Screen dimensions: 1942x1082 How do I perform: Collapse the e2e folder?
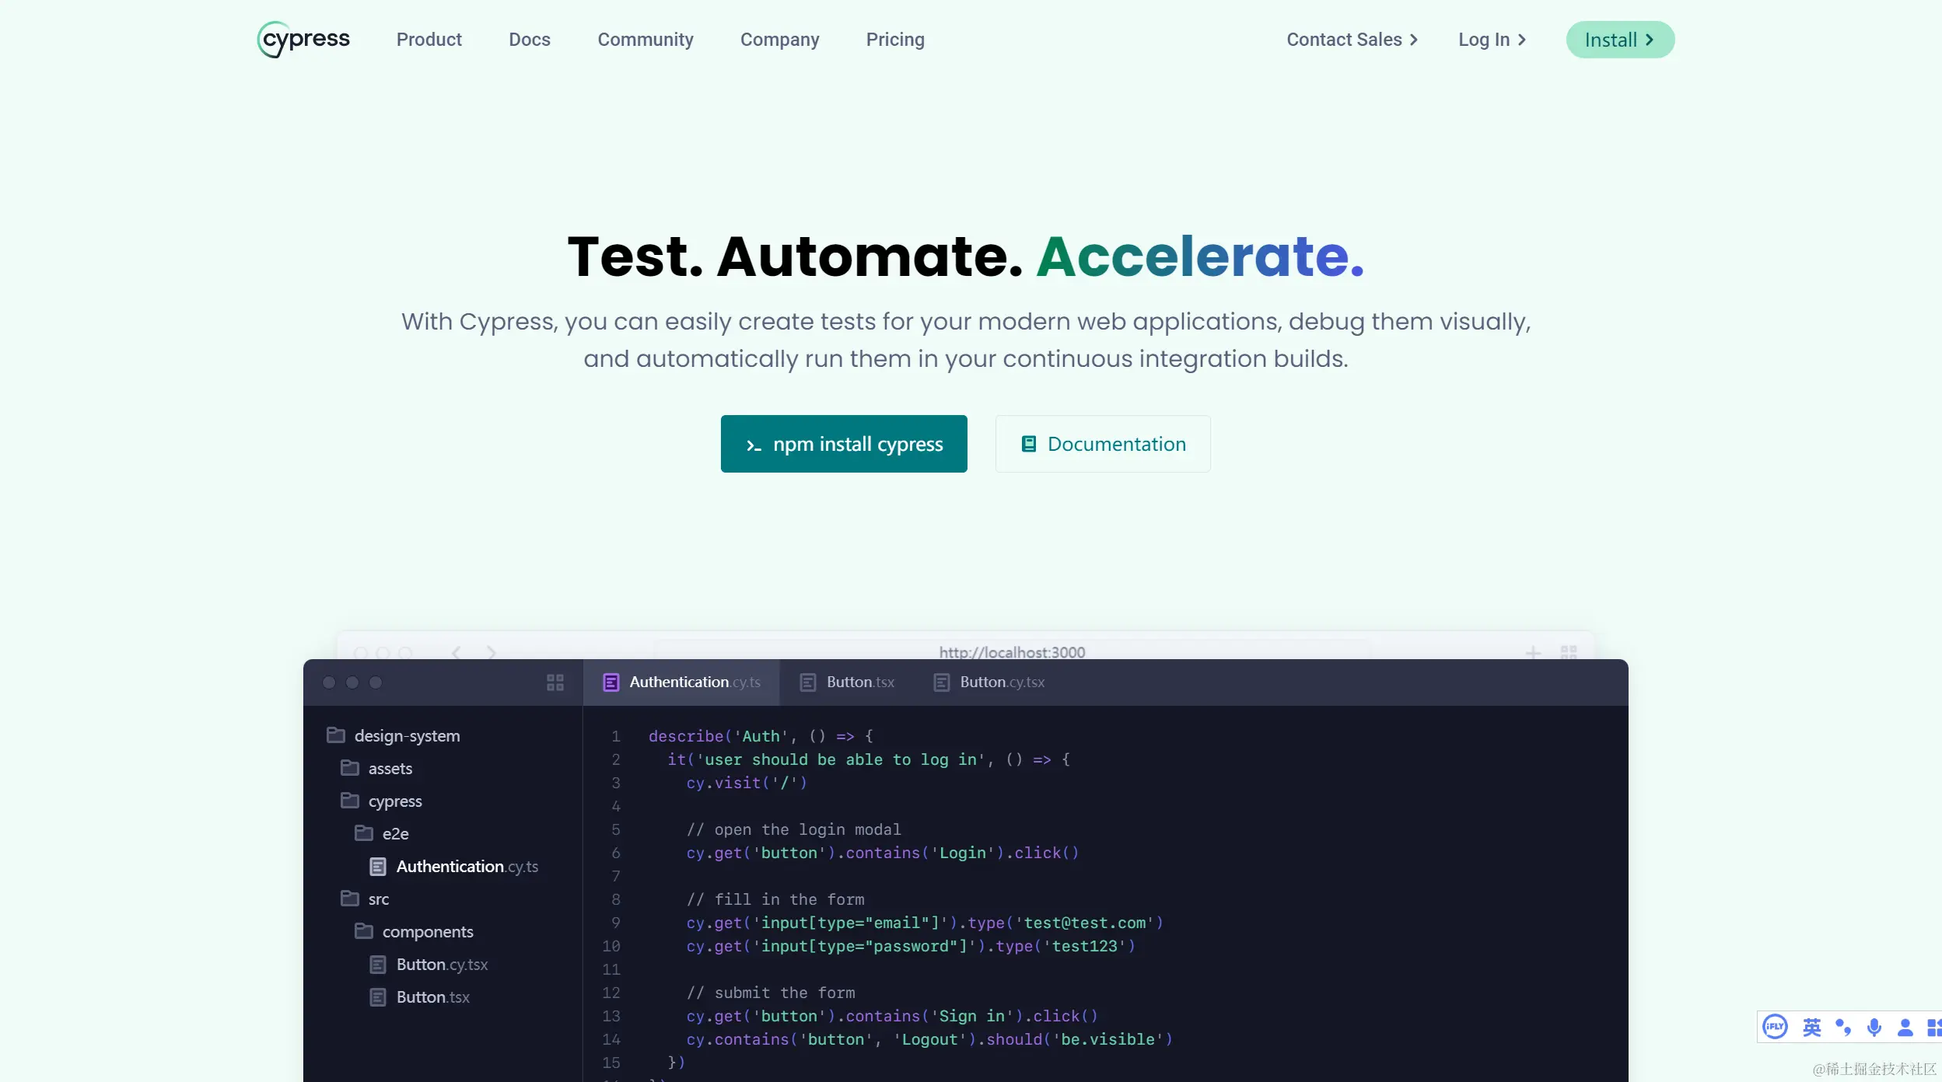pyautogui.click(x=394, y=833)
